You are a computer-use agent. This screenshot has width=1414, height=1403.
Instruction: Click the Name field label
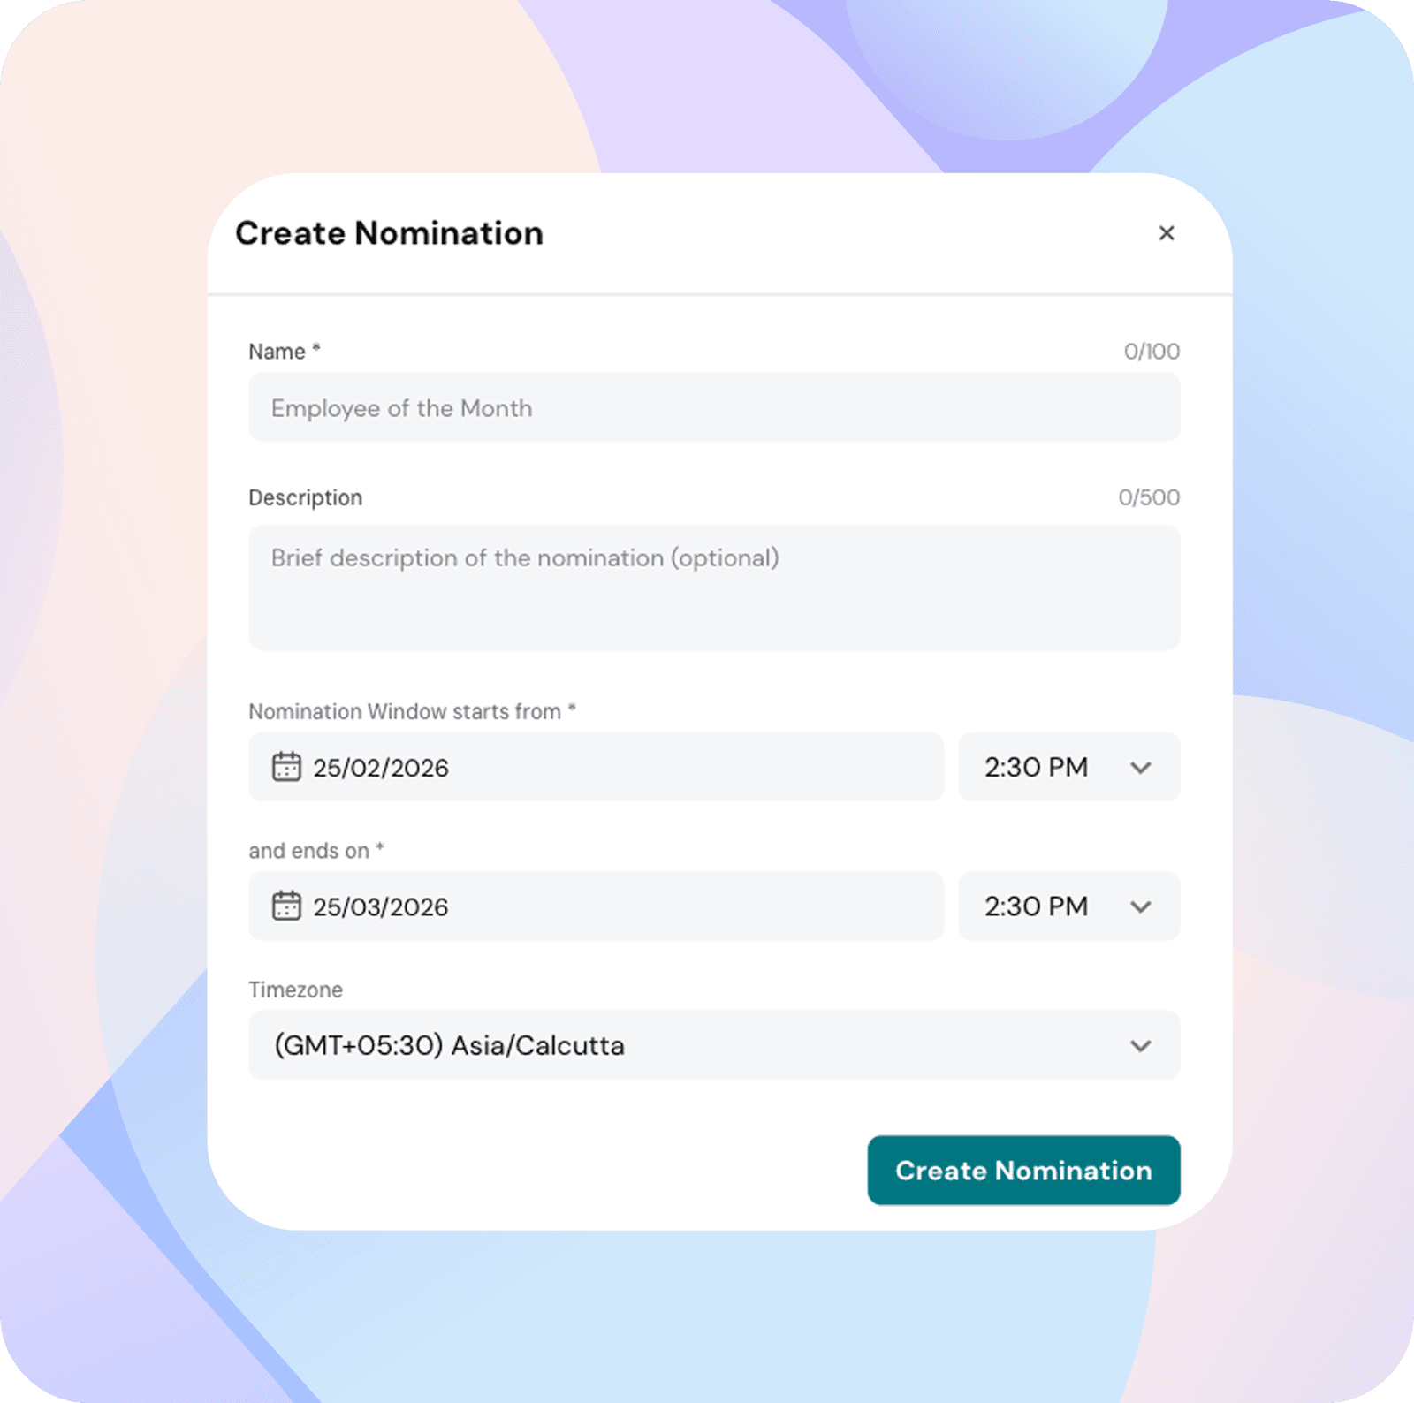(x=277, y=352)
